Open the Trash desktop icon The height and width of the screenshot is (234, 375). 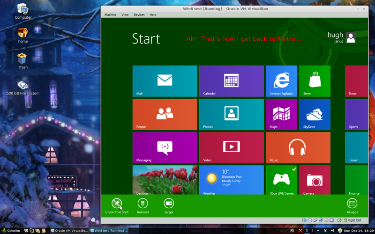(22, 61)
